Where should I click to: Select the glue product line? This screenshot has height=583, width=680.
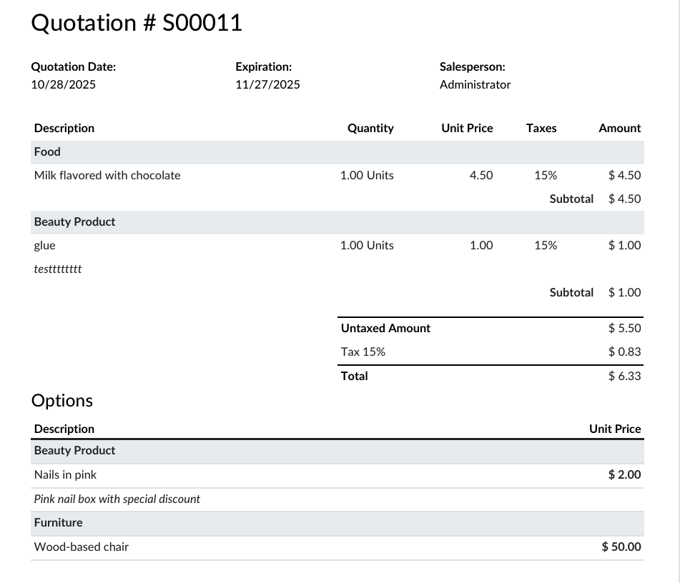(x=44, y=245)
